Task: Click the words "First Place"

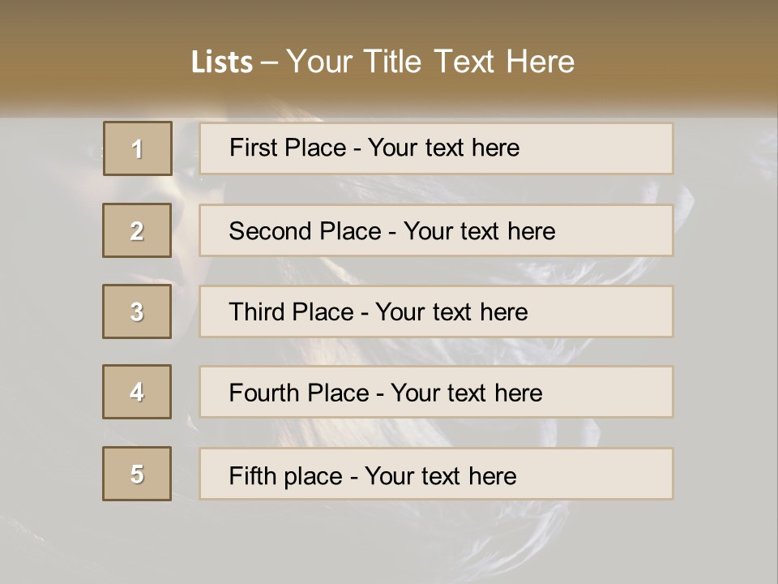Action: click(x=287, y=148)
